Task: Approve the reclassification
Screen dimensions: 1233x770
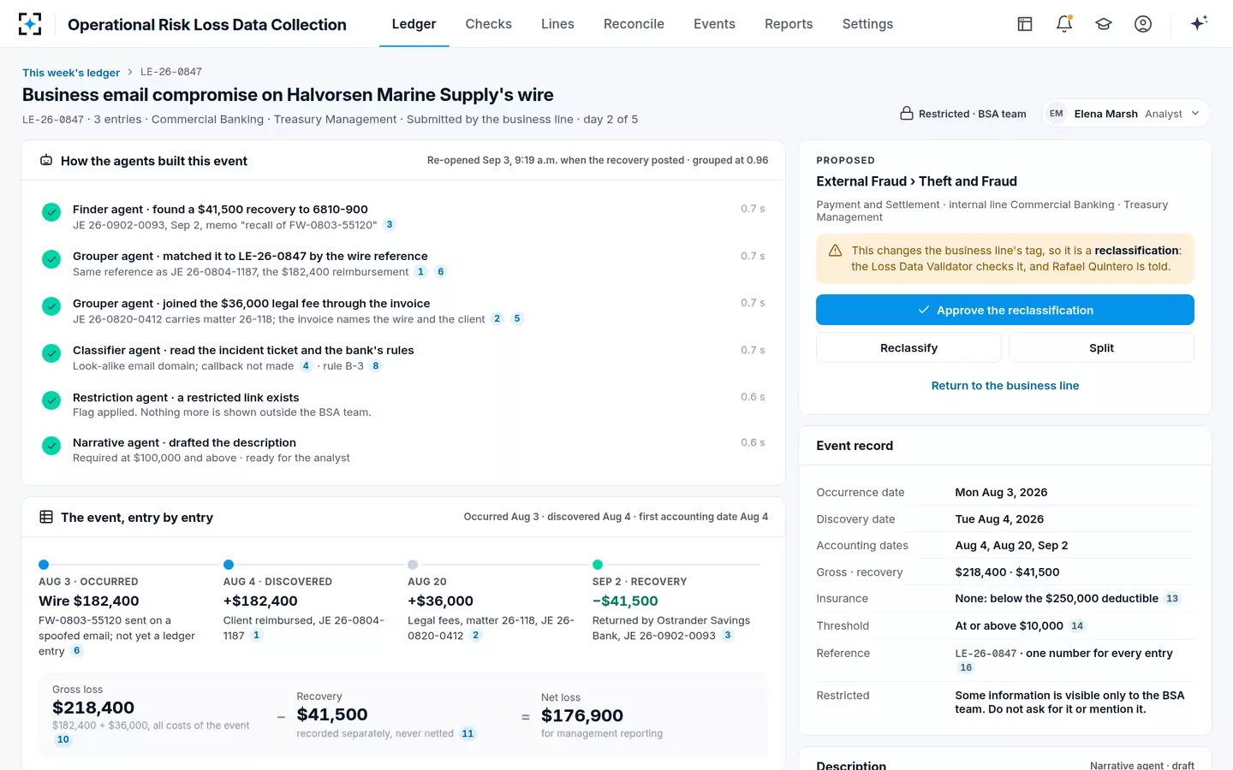Action: point(1004,310)
